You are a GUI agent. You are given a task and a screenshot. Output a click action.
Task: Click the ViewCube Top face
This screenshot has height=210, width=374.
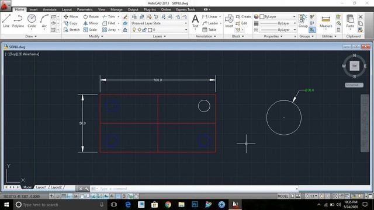click(355, 66)
